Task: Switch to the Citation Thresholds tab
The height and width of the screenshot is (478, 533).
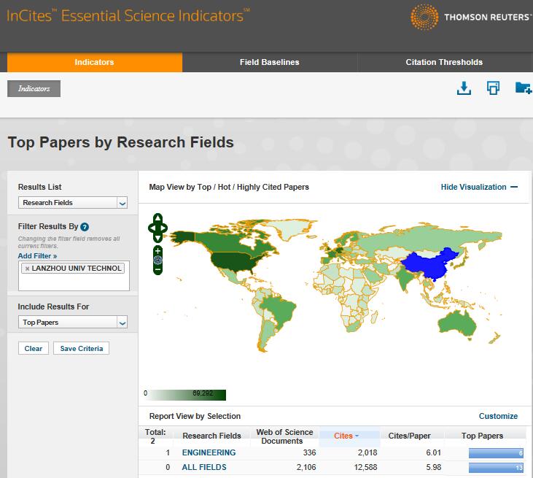Action: (x=444, y=62)
